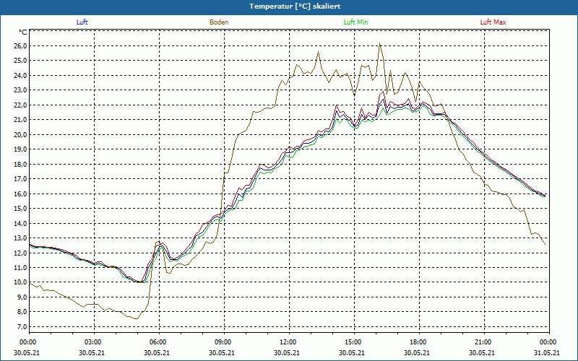Viewport: 578px width, 361px height.
Task: Click the 31.05.21 date label
Action: pos(547,352)
